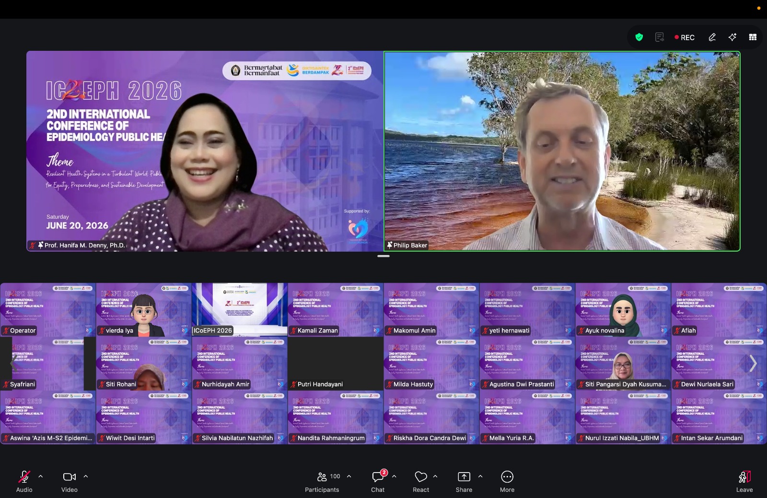Select the Ayuk novalina participant tile
The image size is (767, 498).
point(623,310)
